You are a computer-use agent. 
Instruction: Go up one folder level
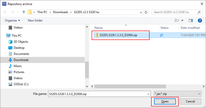[x=24, y=12]
